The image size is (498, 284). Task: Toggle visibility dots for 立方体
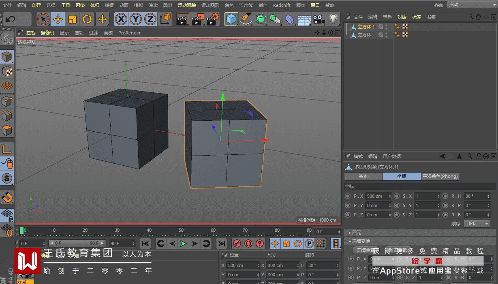click(386, 35)
